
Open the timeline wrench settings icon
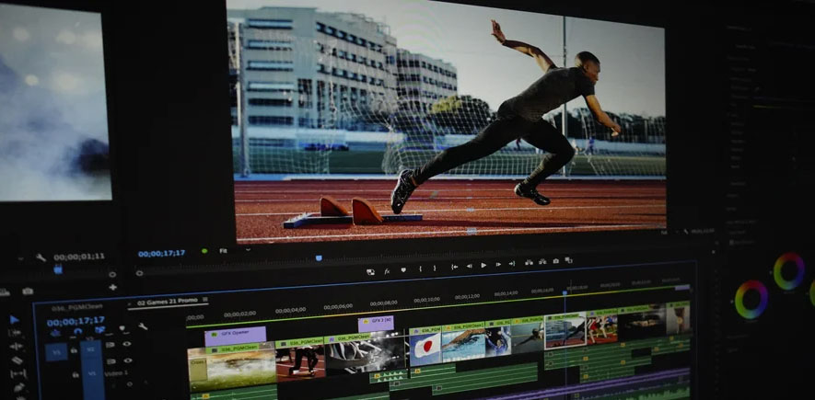click(x=143, y=326)
